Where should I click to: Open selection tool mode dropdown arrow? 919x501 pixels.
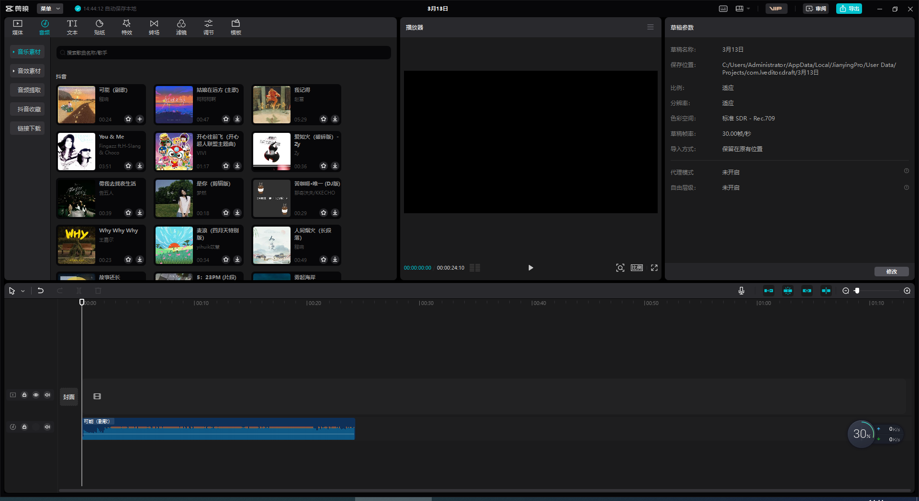[x=22, y=291]
